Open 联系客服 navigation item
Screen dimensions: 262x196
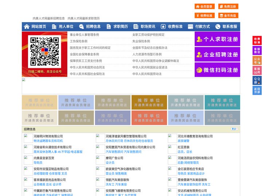pyautogui.click(x=230, y=26)
